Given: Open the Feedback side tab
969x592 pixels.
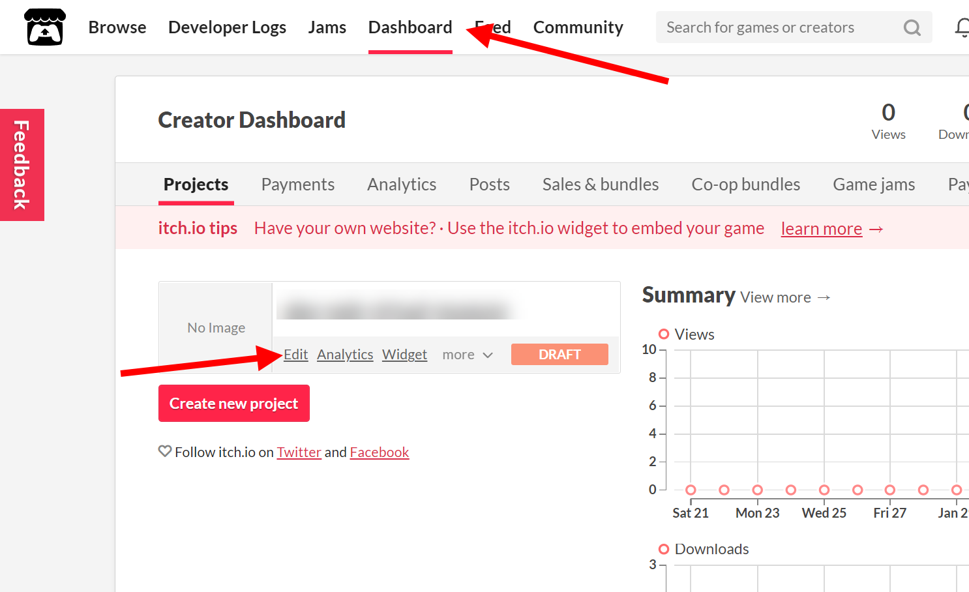Looking at the screenshot, I should click(x=22, y=165).
